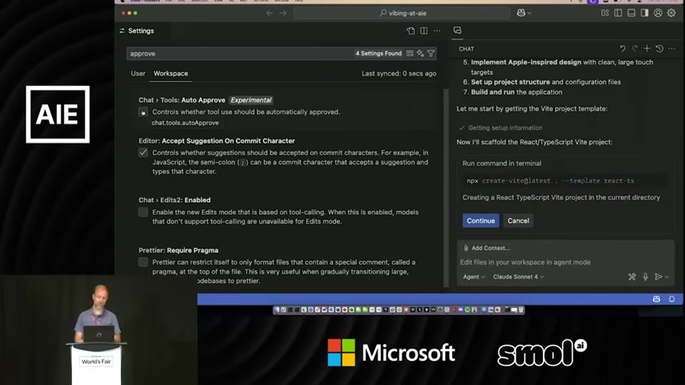This screenshot has width=685, height=385.
Task: Open the Claude Sonnet 4 model dropdown
Action: 519,277
